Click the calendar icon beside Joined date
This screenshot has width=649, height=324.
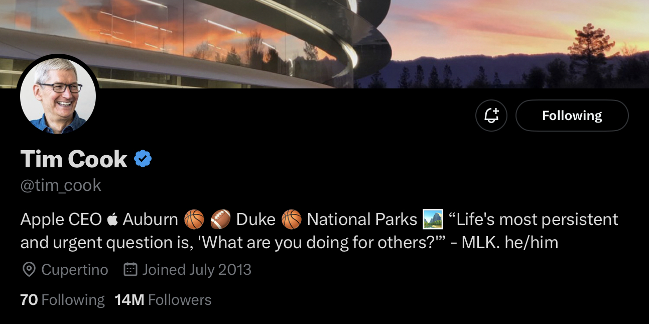click(x=131, y=270)
